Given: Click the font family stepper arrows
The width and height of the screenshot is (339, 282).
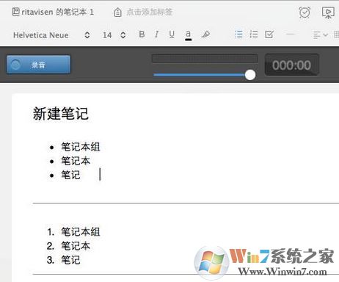Looking at the screenshot, I should (87, 35).
